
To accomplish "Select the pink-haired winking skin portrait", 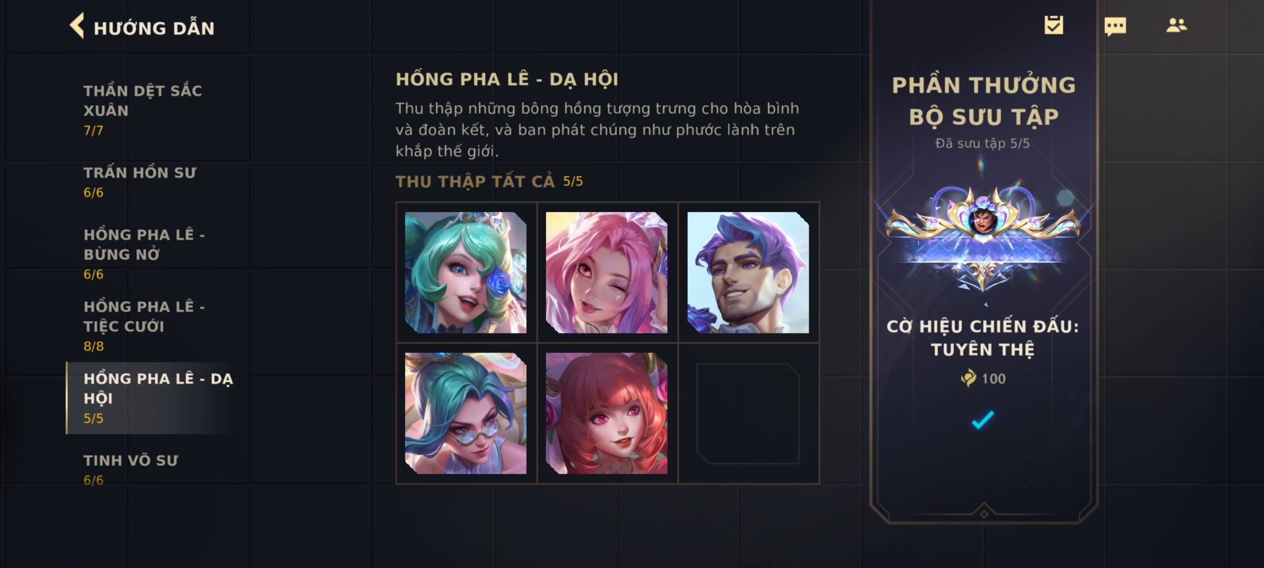I will (607, 272).
